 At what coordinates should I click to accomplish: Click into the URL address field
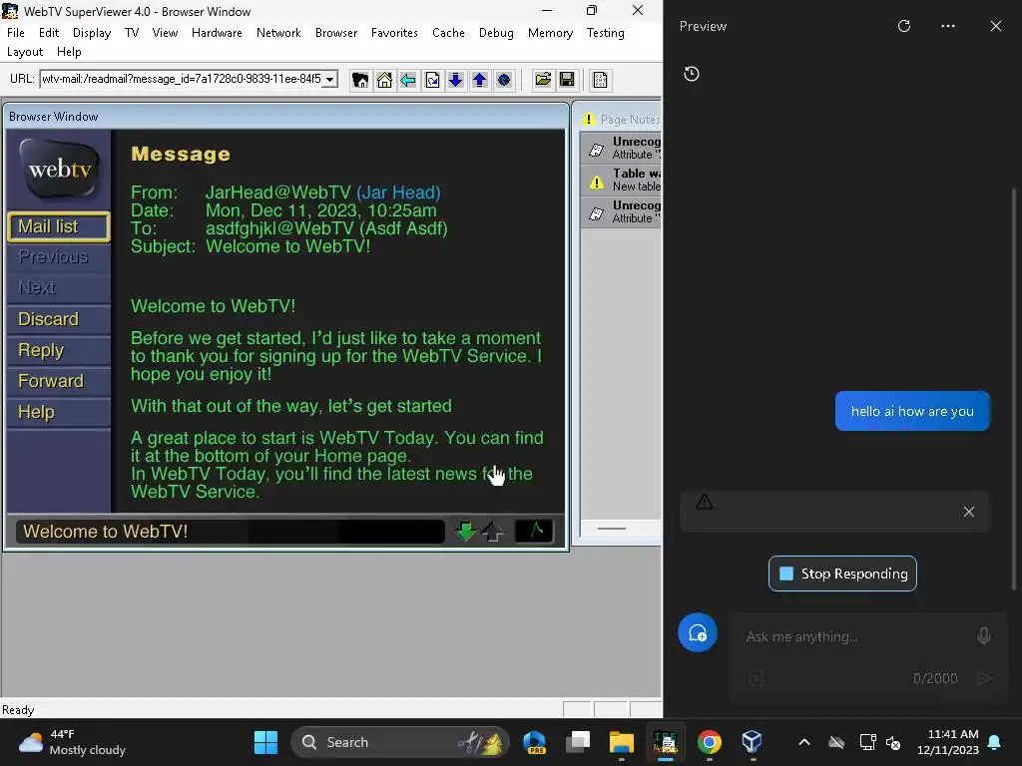coord(182,80)
